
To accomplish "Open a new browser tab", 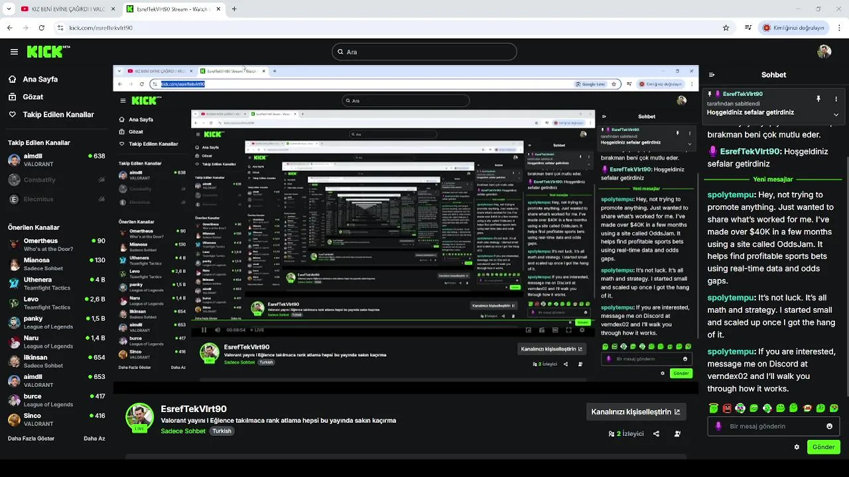I will [x=234, y=9].
